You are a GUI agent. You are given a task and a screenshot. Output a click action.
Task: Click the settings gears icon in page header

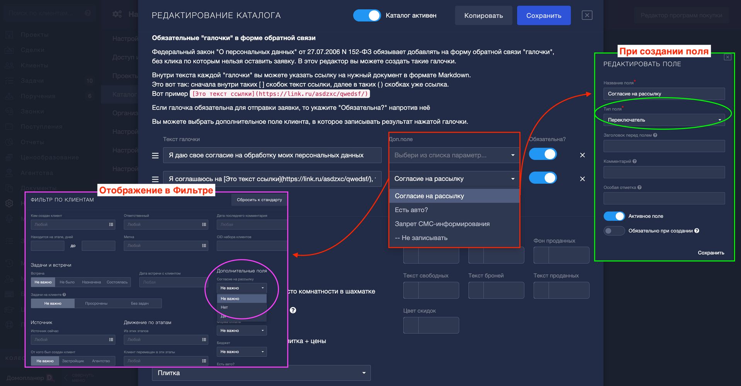point(117,14)
